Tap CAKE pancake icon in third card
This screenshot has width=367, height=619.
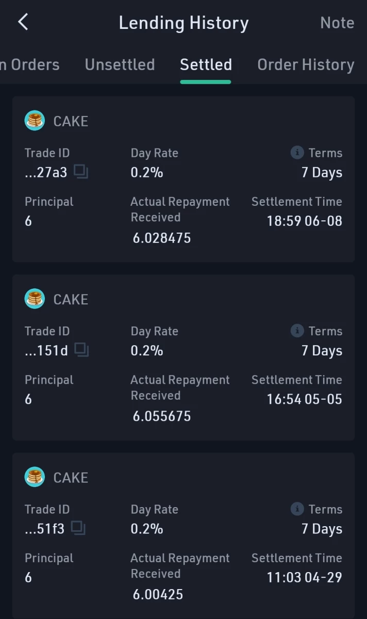click(35, 477)
